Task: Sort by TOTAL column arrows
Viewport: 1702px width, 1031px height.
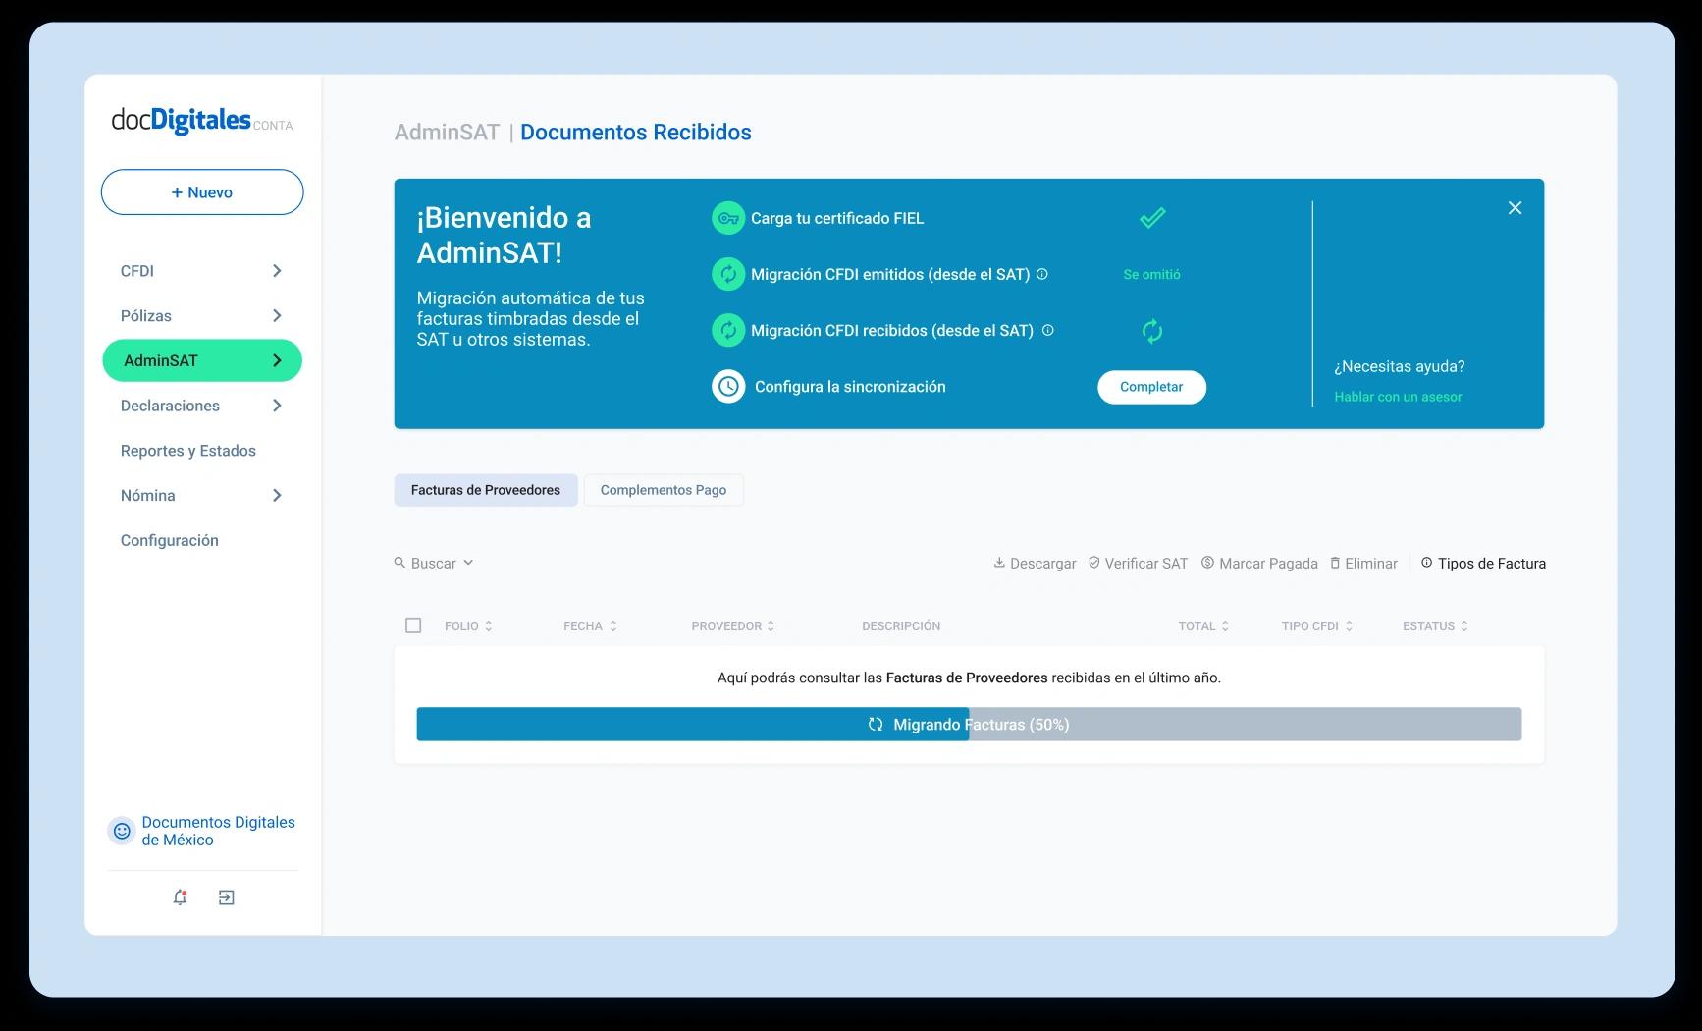Action: coord(1225,626)
